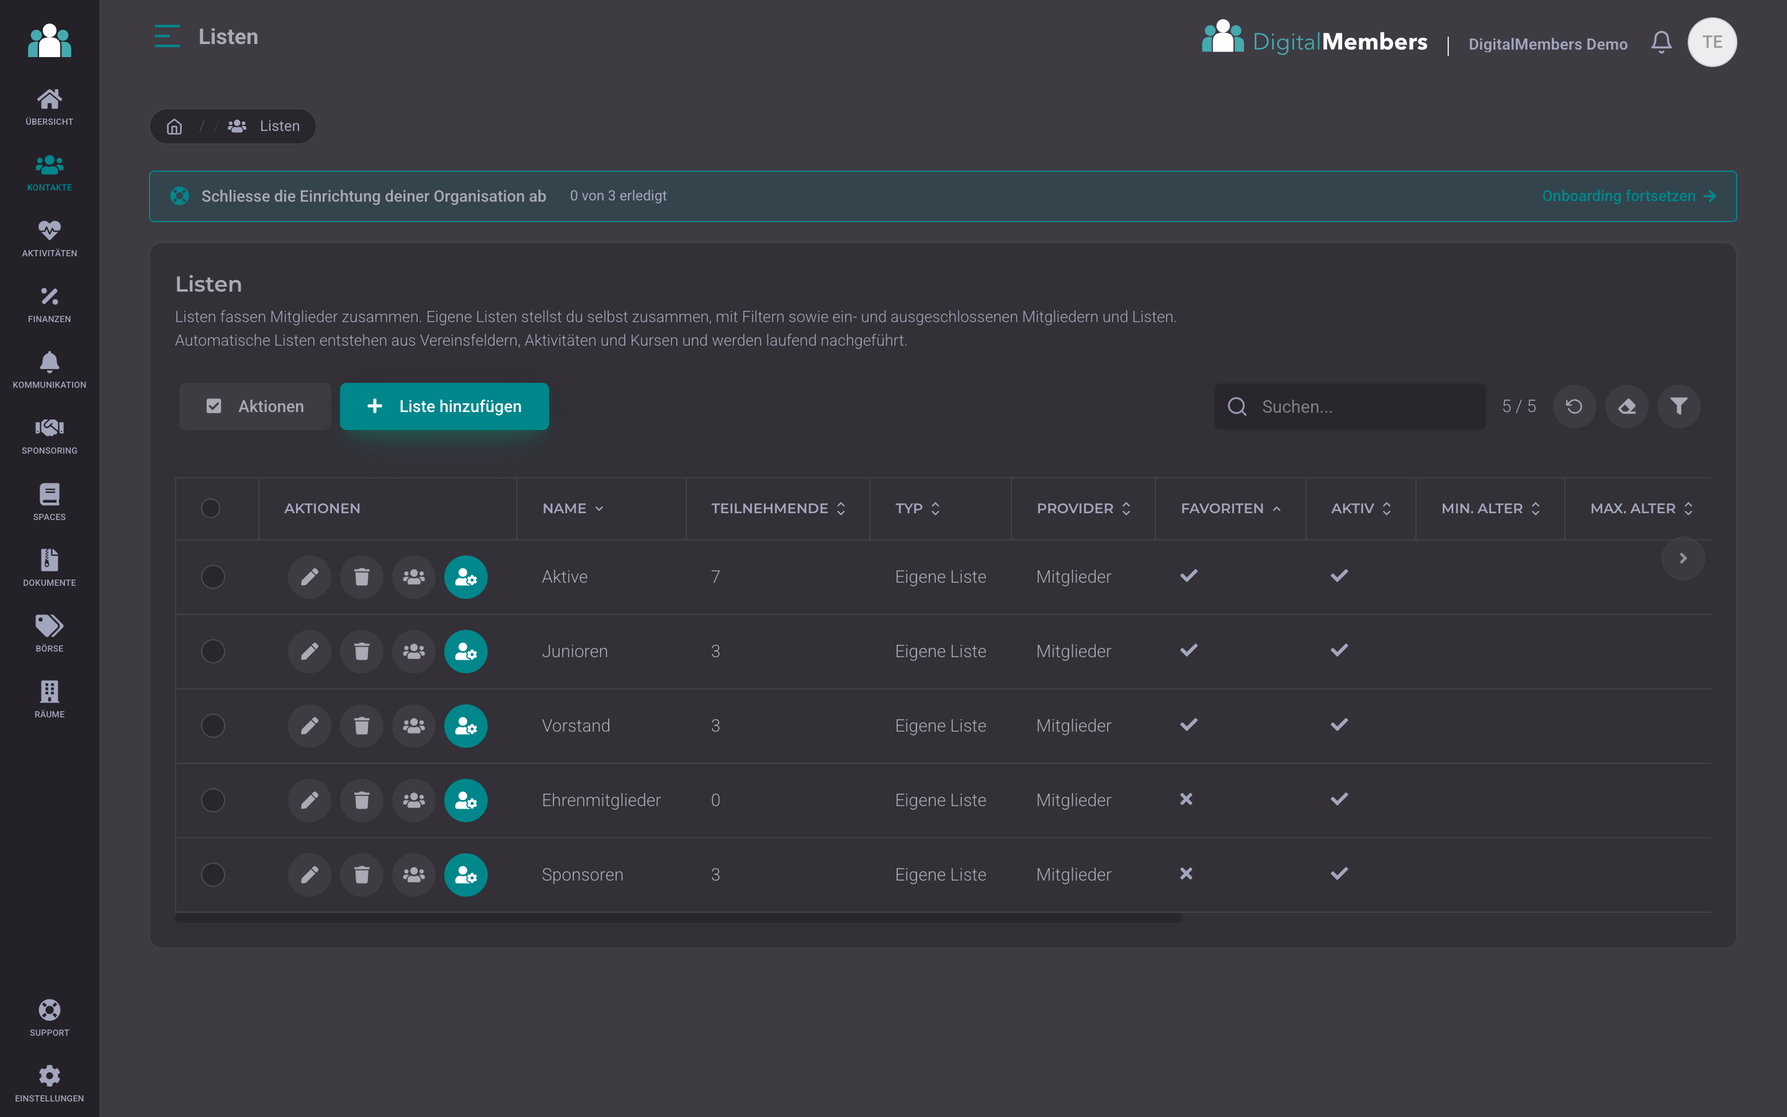The image size is (1787, 1117).
Task: Delete the Junioren list via trash icon
Action: click(362, 651)
